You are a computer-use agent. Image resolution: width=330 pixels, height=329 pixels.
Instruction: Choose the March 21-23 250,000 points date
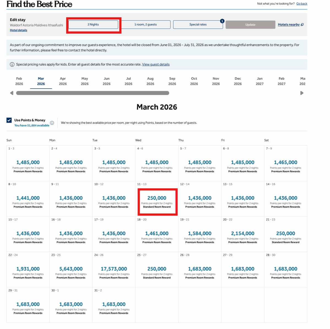tap(285, 237)
